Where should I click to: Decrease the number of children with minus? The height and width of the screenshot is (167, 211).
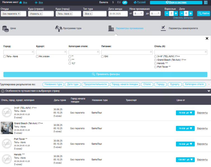click(182, 13)
